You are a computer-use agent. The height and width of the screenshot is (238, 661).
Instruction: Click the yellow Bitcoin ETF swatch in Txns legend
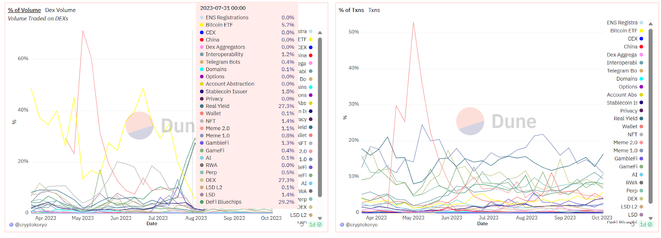click(x=641, y=31)
